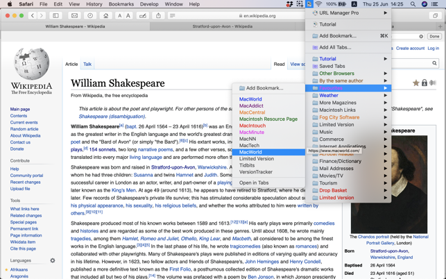Click the pencil markup toolbar icon
Viewport: 446px width, 279px height.
[143, 16]
